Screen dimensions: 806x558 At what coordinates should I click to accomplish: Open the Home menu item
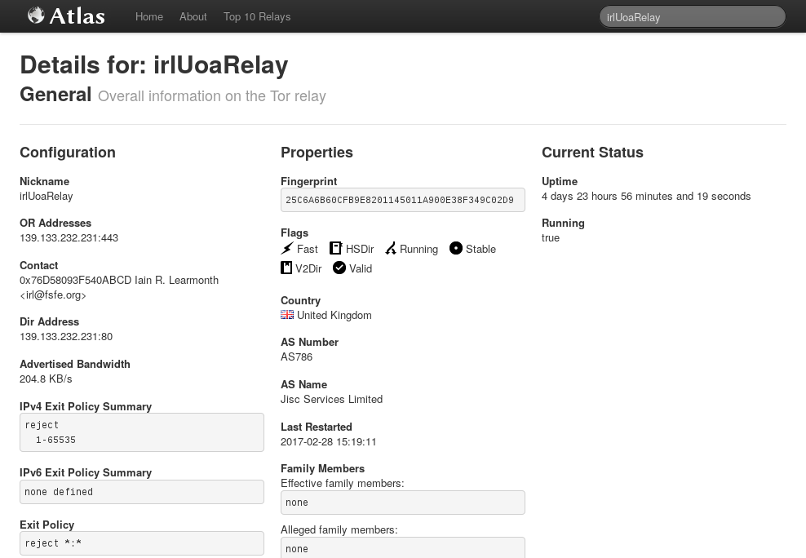pos(149,16)
